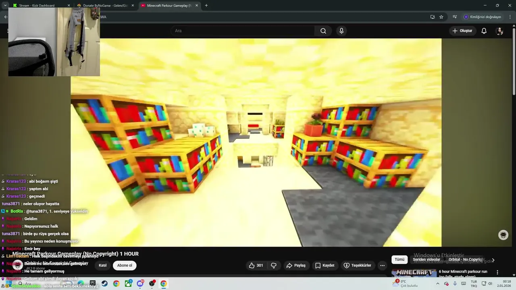Show hidden system tray icons

pyautogui.click(x=438, y=284)
